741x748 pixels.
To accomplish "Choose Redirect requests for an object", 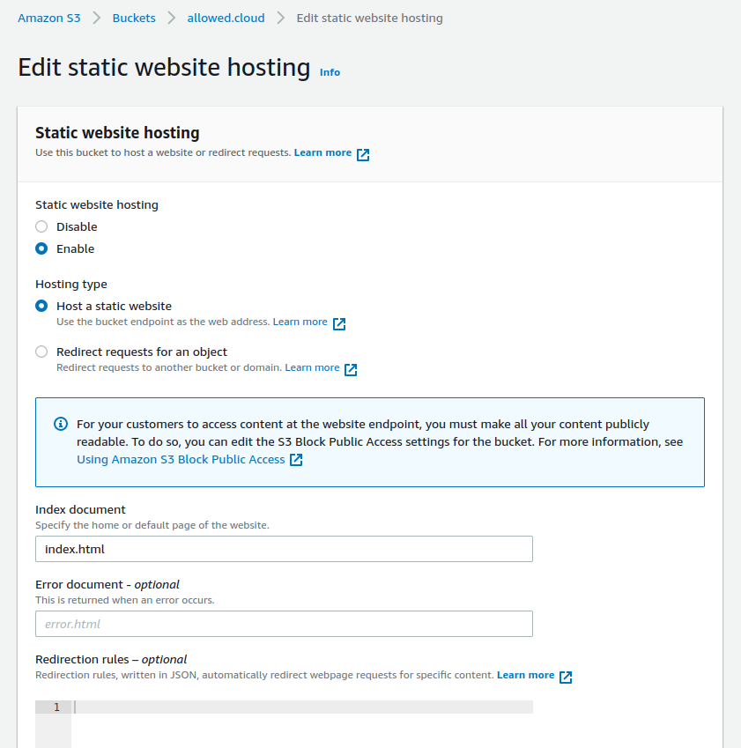I will tap(41, 352).
